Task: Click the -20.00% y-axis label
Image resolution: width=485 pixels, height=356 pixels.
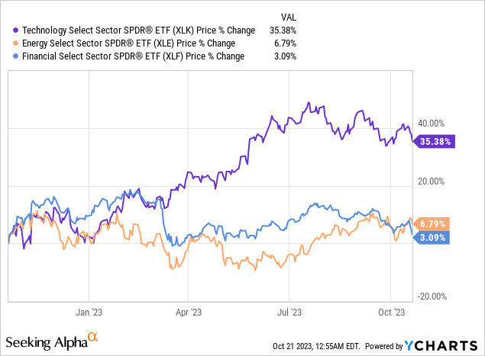Action: tap(432, 297)
